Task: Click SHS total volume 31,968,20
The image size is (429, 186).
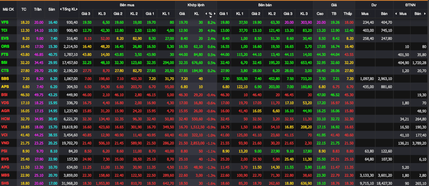Action: tap(70, 184)
